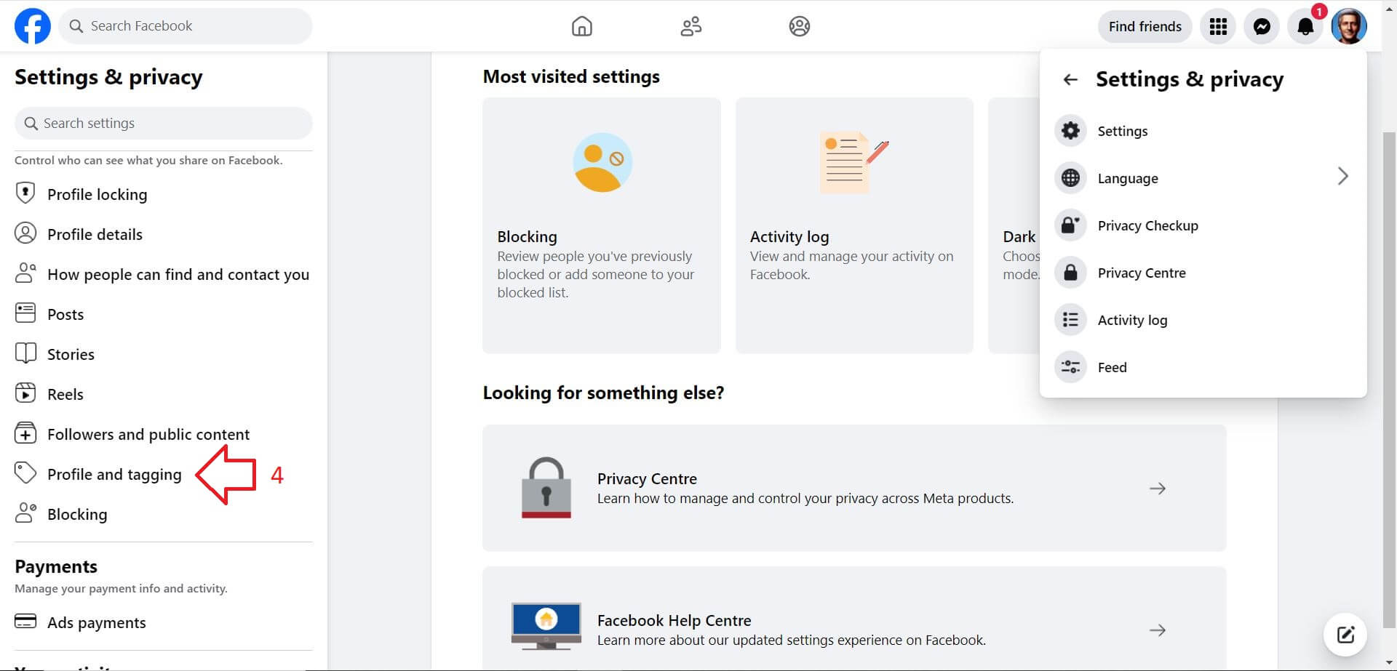The height and width of the screenshot is (671, 1397).
Task: Click the Ads payments card icon
Action: pyautogui.click(x=25, y=622)
